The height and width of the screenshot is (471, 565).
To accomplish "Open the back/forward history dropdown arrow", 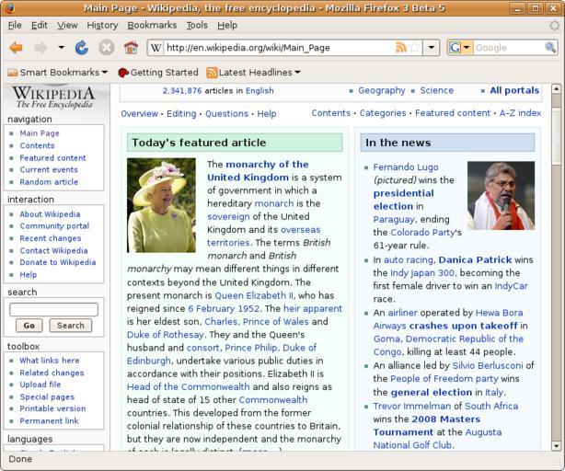I will (x=62, y=48).
